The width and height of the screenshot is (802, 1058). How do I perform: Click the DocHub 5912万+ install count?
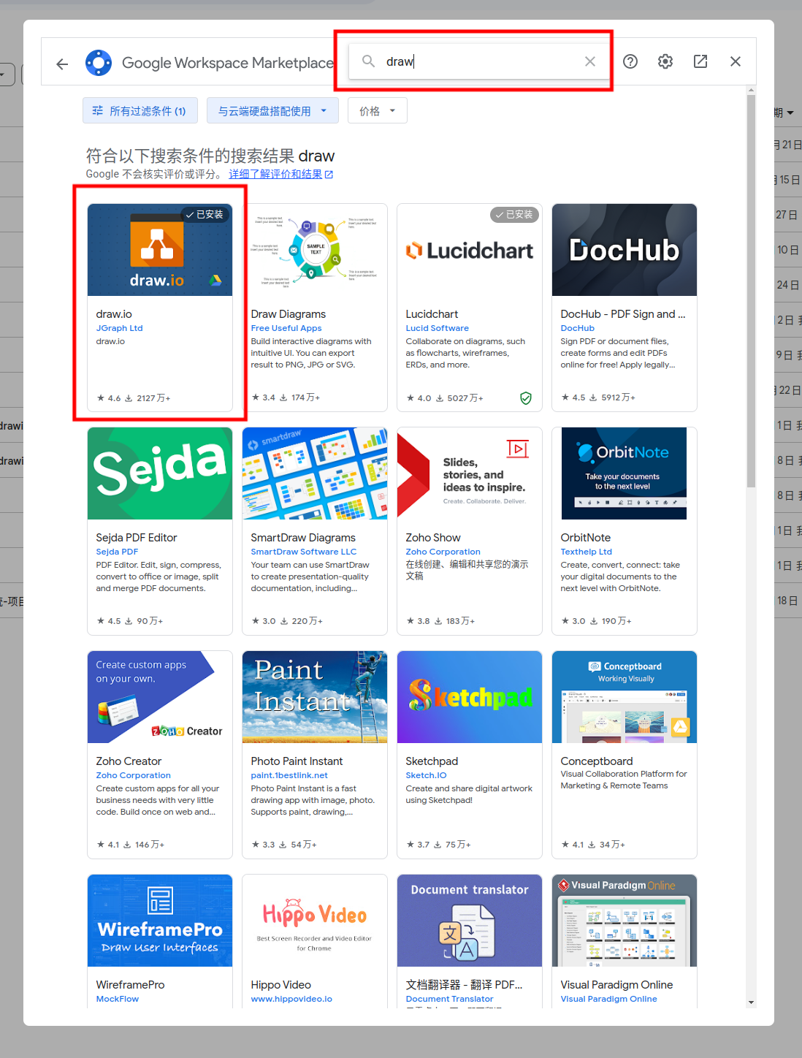pos(613,397)
